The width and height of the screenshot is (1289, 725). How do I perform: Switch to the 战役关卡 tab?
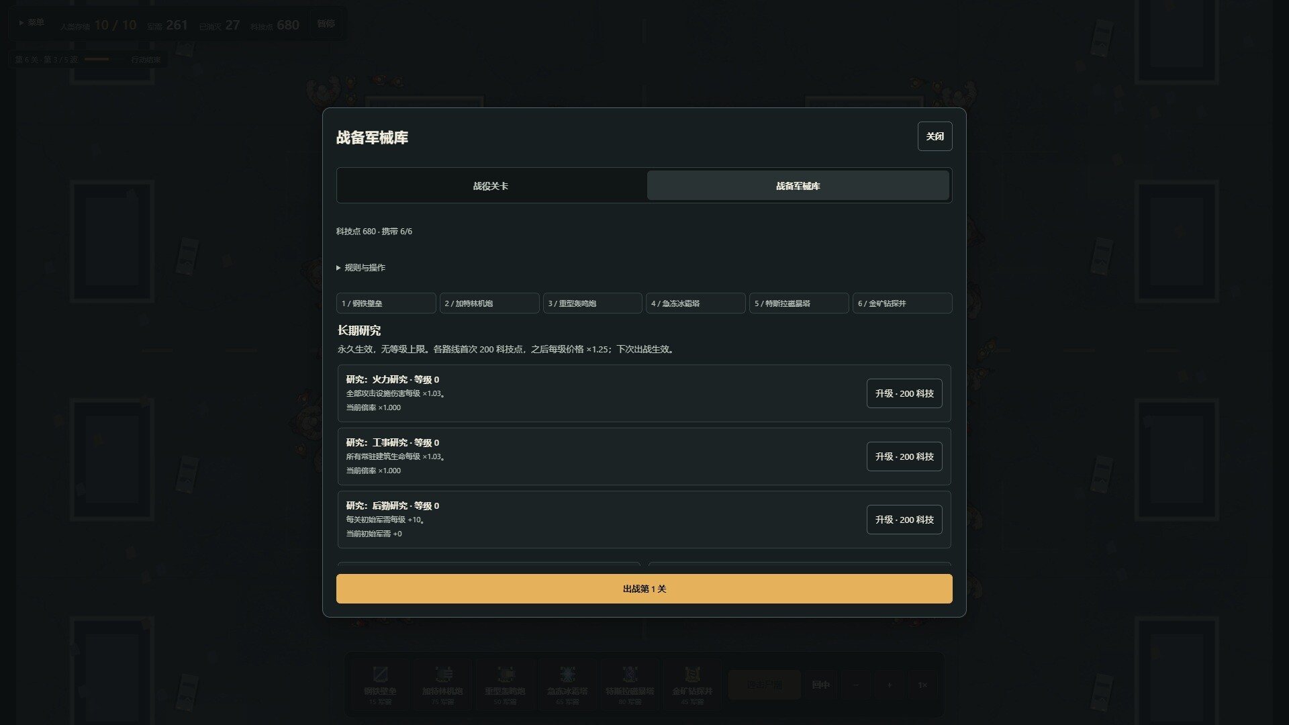pyautogui.click(x=491, y=186)
